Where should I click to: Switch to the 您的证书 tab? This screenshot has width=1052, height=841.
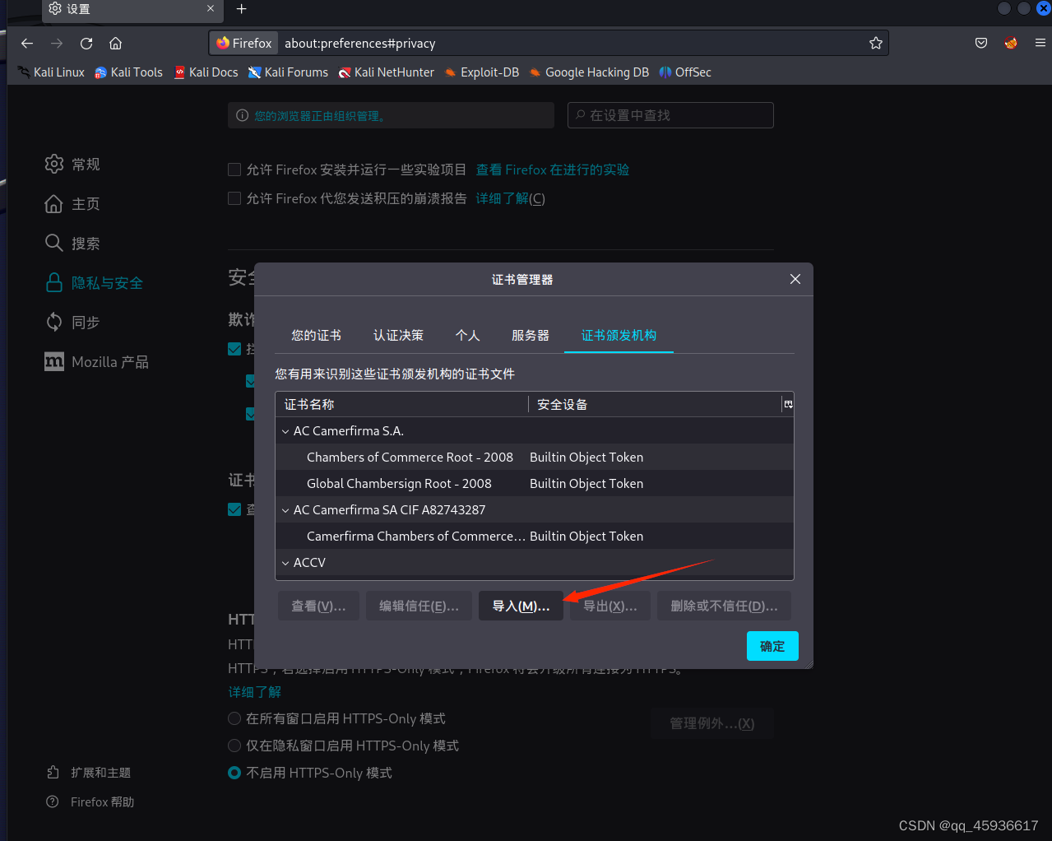[316, 335]
